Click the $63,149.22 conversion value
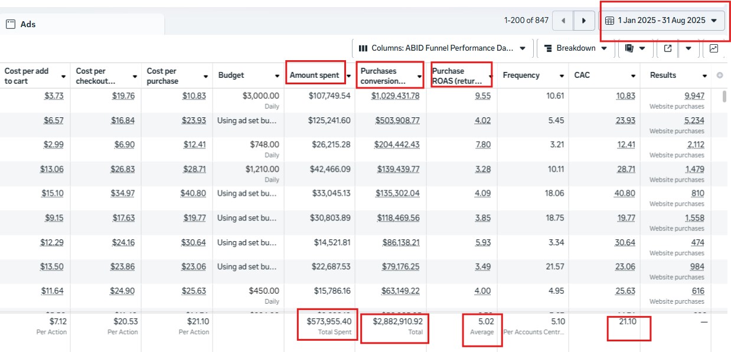This screenshot has width=731, height=352. point(400,291)
